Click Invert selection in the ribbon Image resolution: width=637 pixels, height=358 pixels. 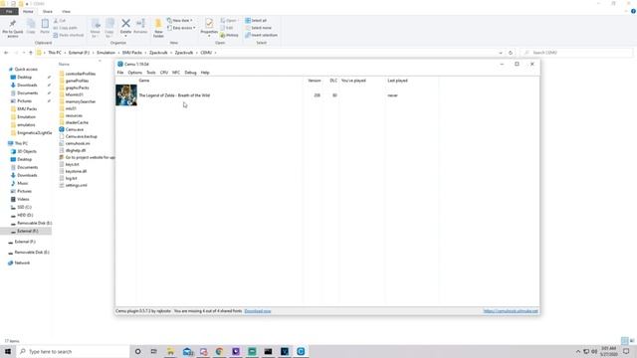(261, 35)
